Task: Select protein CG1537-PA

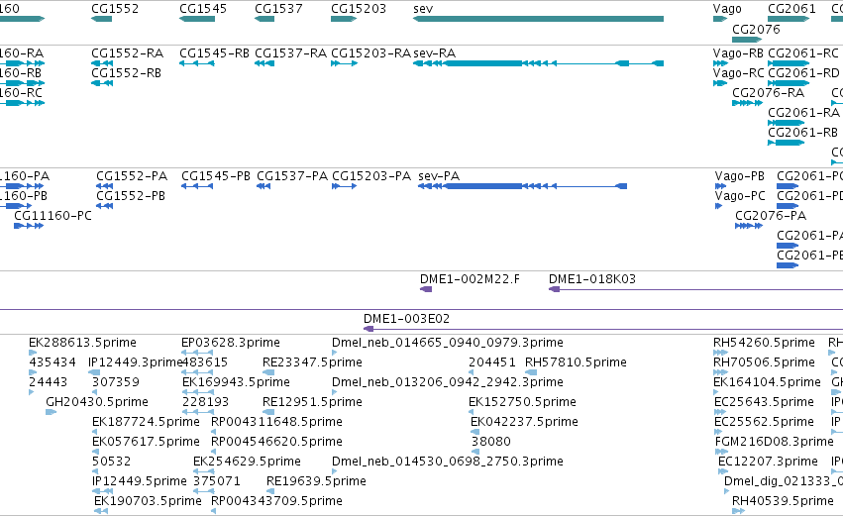Action: point(263,186)
